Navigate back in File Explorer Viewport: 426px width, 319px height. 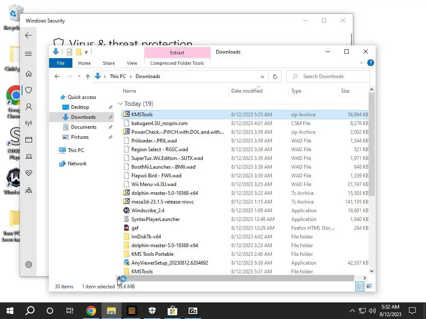[x=57, y=76]
